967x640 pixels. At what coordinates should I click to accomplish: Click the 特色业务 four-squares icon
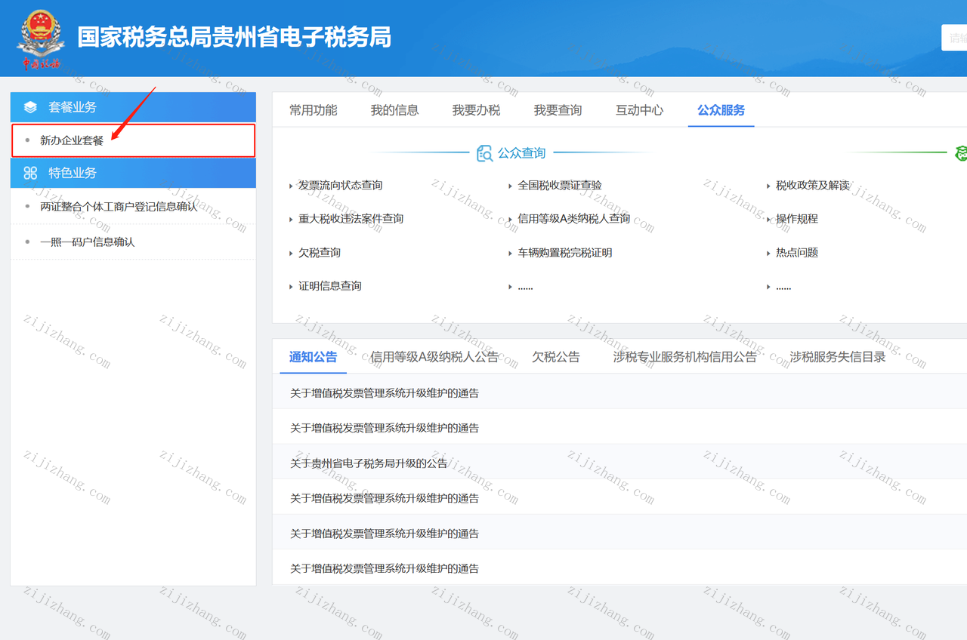(x=30, y=173)
